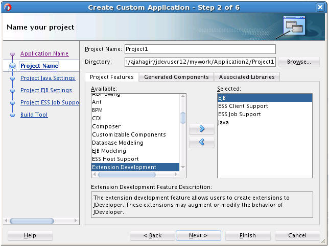
Task: Select CDI in the Available list
Action: coord(135,118)
